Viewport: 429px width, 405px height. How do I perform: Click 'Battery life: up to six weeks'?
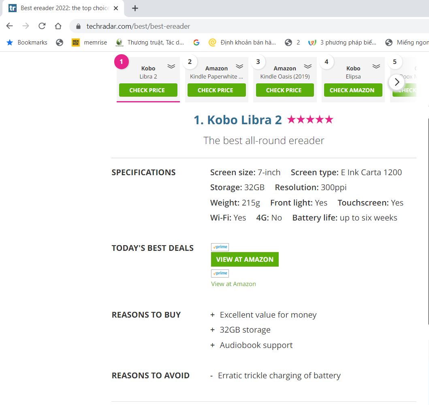pos(345,218)
